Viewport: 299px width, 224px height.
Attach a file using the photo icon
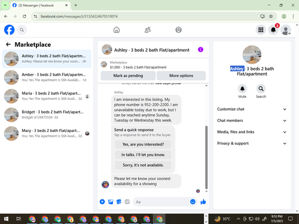(111, 202)
